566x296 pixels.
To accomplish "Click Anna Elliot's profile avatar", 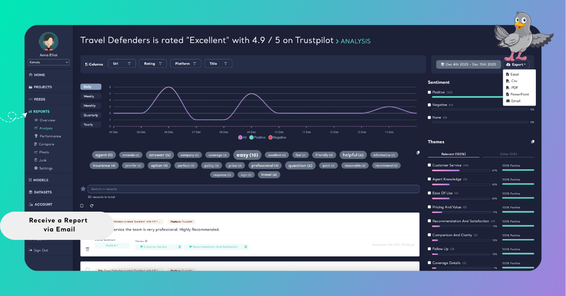I will pos(49,41).
